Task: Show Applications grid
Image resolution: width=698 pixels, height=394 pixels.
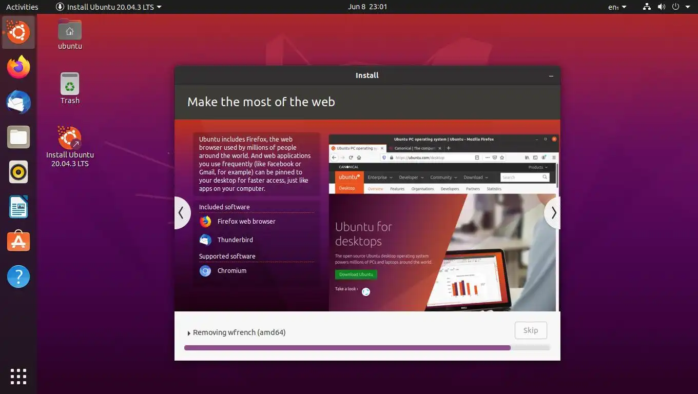Action: pyautogui.click(x=18, y=376)
